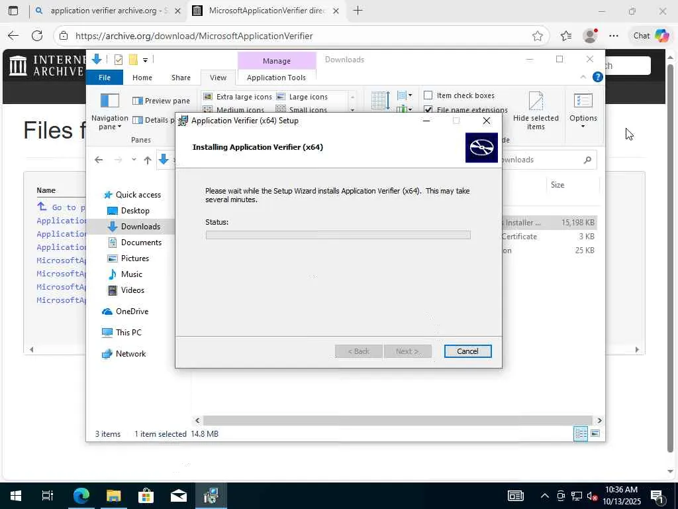Image resolution: width=678 pixels, height=509 pixels.
Task: Open Explorer help question mark icon
Action: tap(598, 77)
